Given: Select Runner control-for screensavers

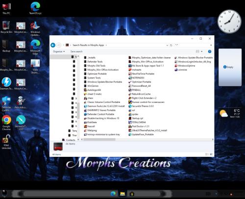Looking at the screenshot, I should [x=147, y=102].
